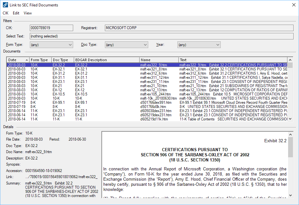299x205 pixels.
Task: Select the row msft-10k_20180630.htm
Action: click(147, 98)
